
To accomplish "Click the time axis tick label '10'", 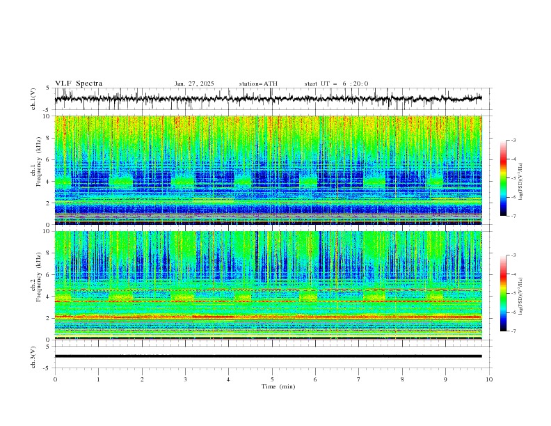I will click(x=489, y=379).
